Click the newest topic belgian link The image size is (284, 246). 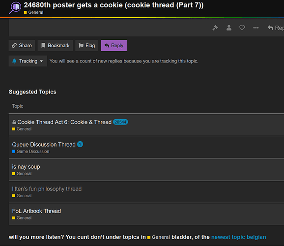pos(238,237)
